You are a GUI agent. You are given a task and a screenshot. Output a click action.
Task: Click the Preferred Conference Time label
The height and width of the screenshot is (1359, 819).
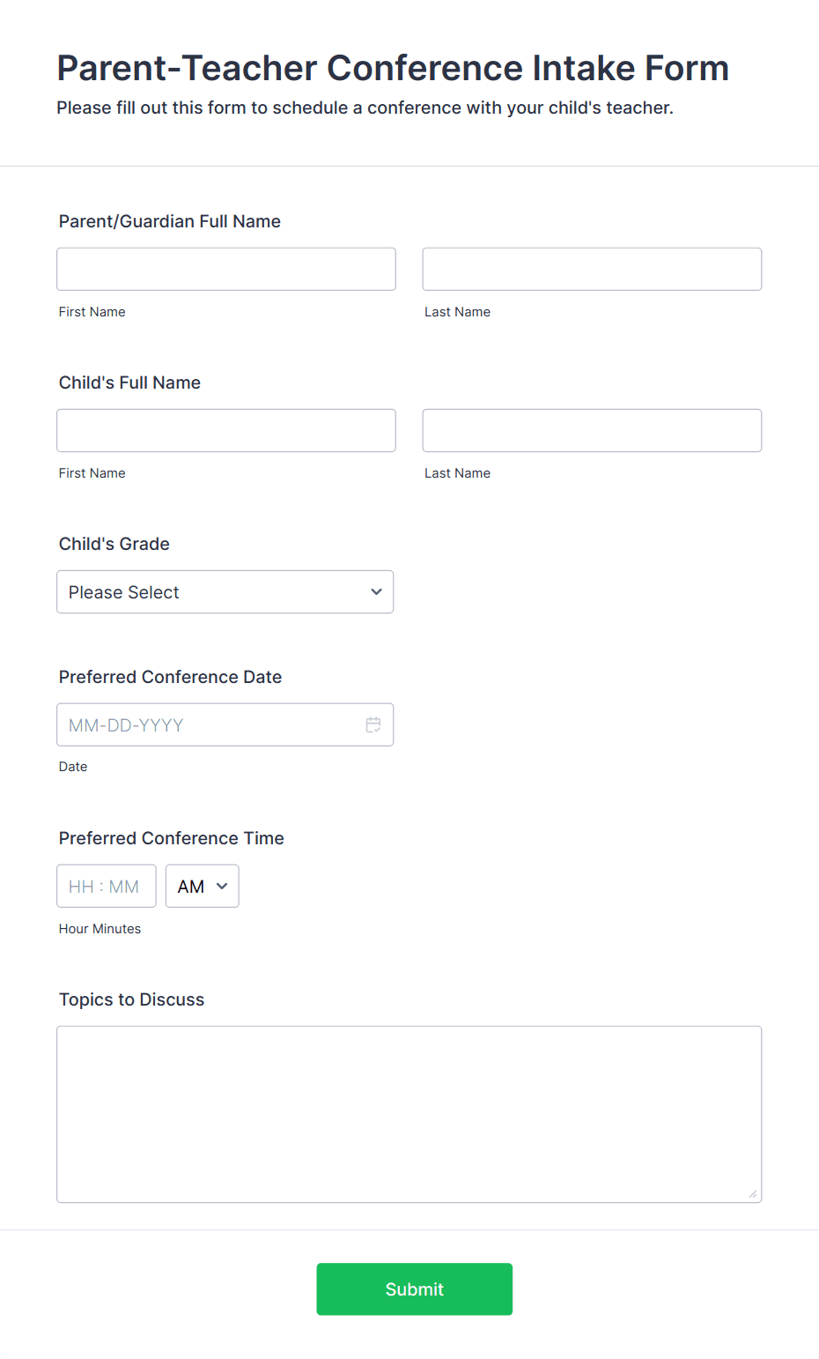point(172,838)
